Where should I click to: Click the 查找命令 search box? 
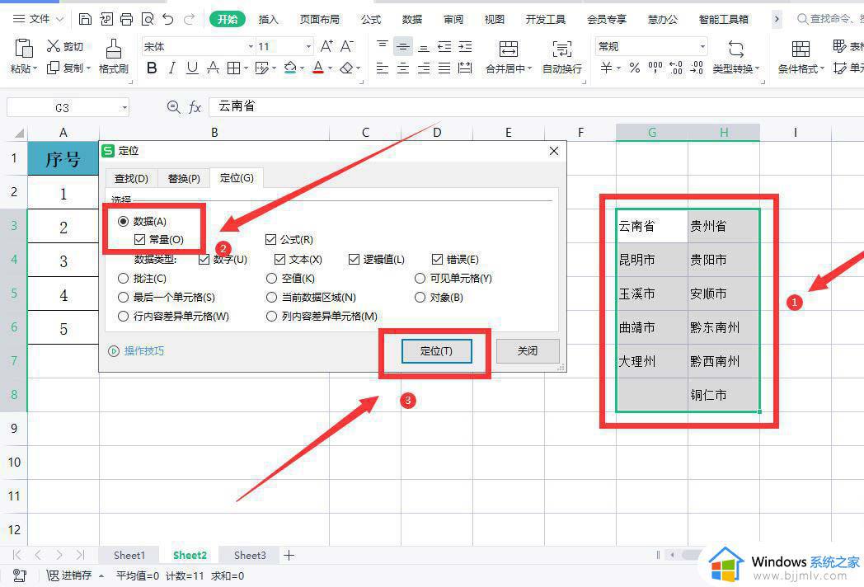pos(829,19)
